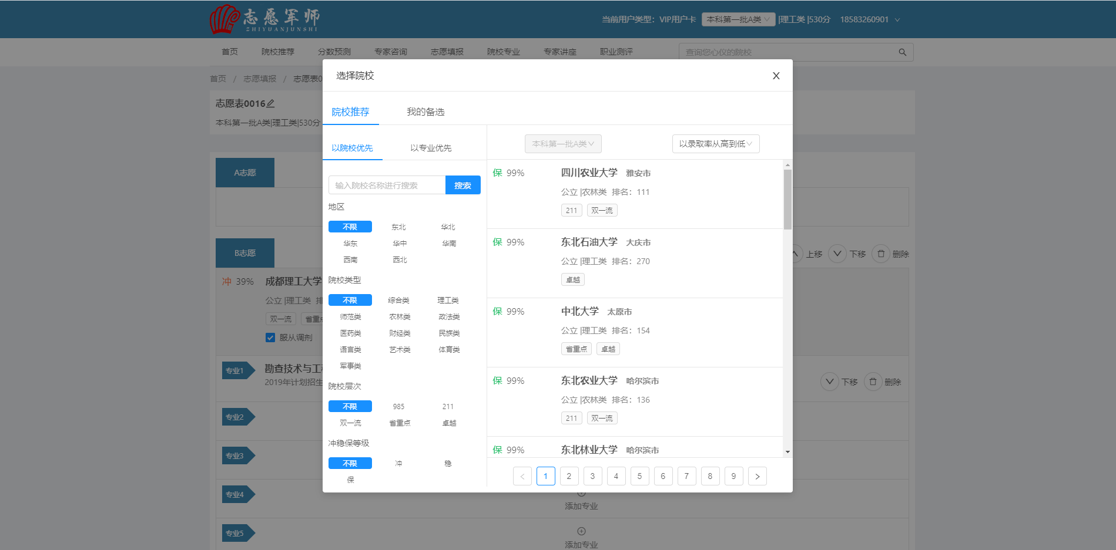Click the scrollbar down arrow in school list
Screen dimensions: 1116x550
(787, 452)
